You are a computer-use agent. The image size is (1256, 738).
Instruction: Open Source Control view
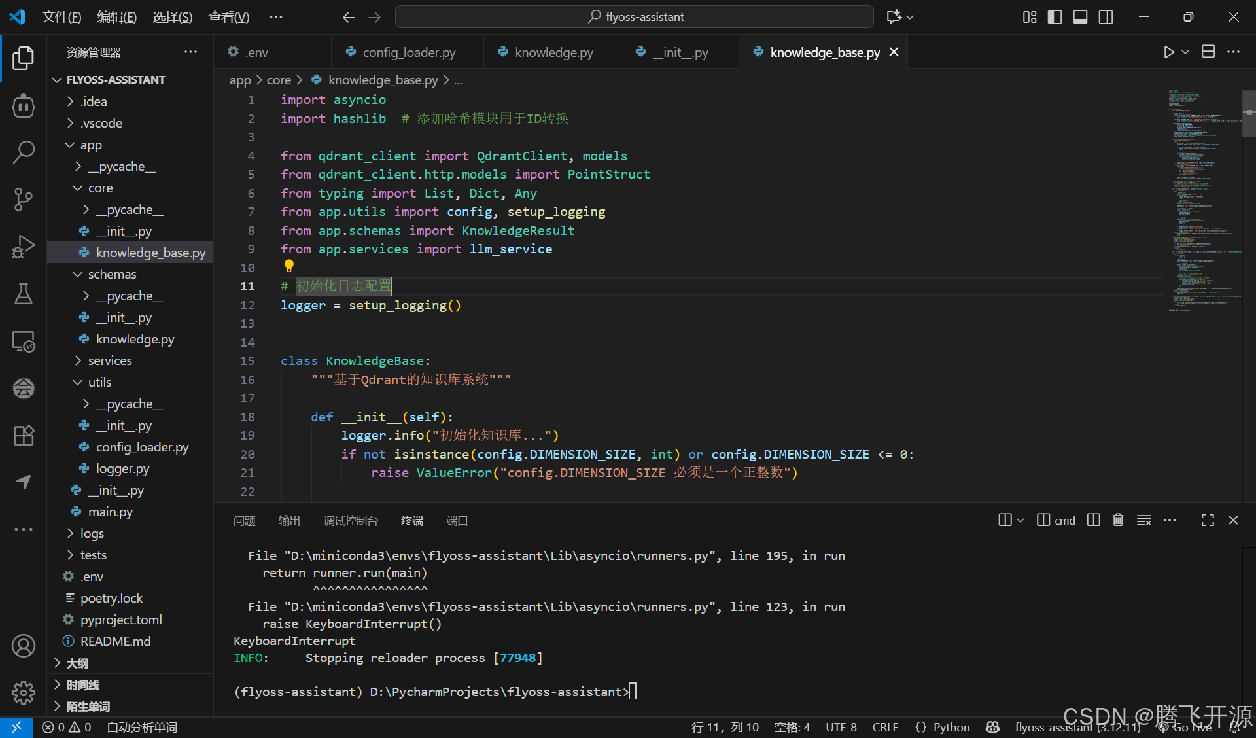24,199
